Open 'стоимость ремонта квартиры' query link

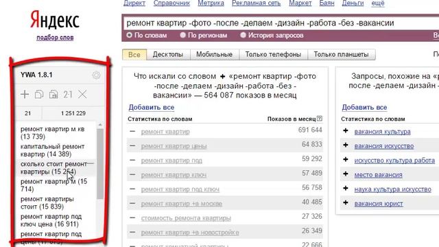click(186, 218)
